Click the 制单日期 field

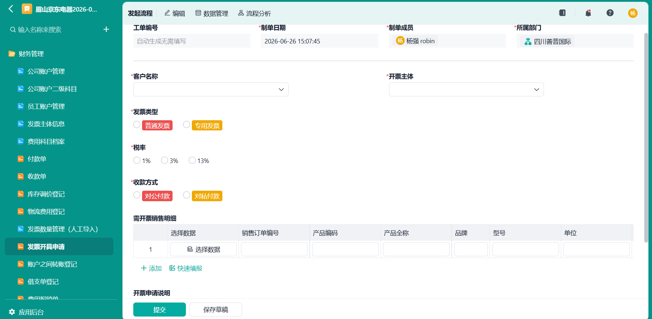(320, 41)
